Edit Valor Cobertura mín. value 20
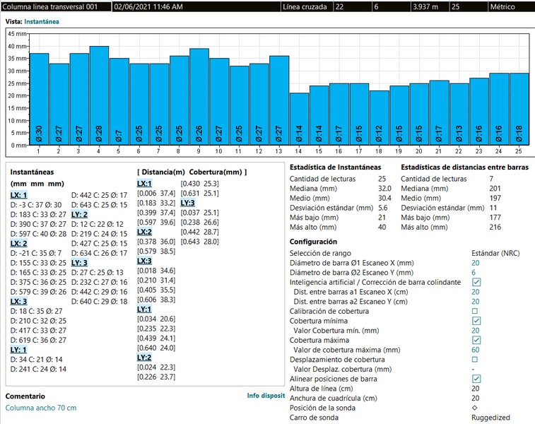The image size is (535, 424). tap(476, 331)
